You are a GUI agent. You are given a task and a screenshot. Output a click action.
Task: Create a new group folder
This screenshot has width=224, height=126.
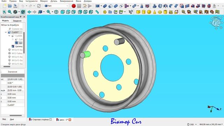coord(110,12)
